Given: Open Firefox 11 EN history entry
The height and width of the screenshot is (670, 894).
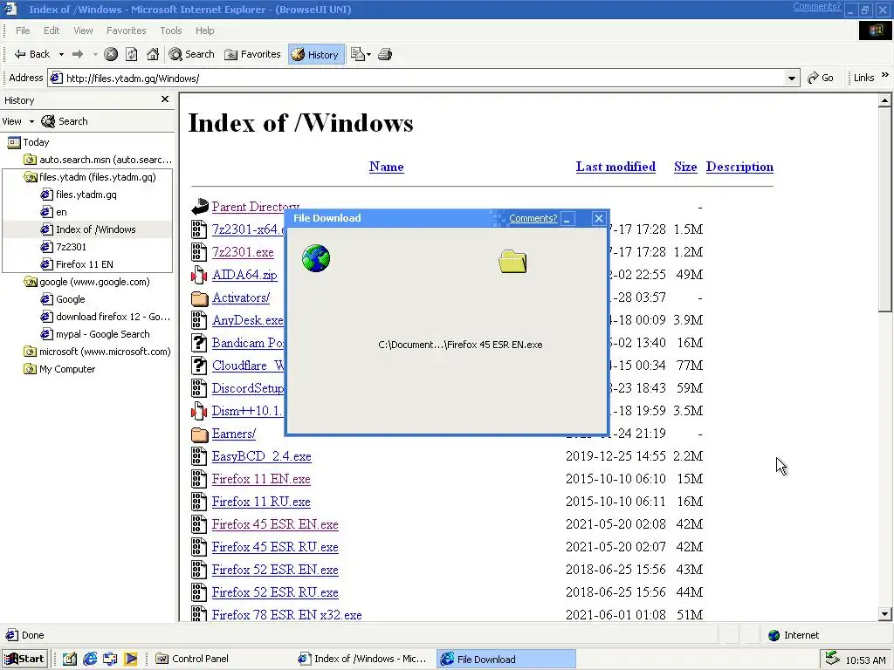Looking at the screenshot, I should coord(77,264).
